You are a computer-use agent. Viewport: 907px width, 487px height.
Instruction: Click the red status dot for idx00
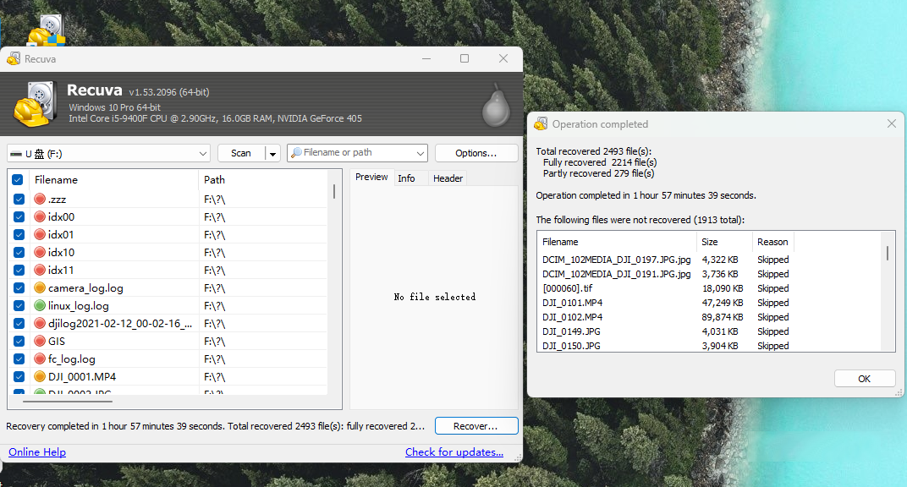point(39,216)
